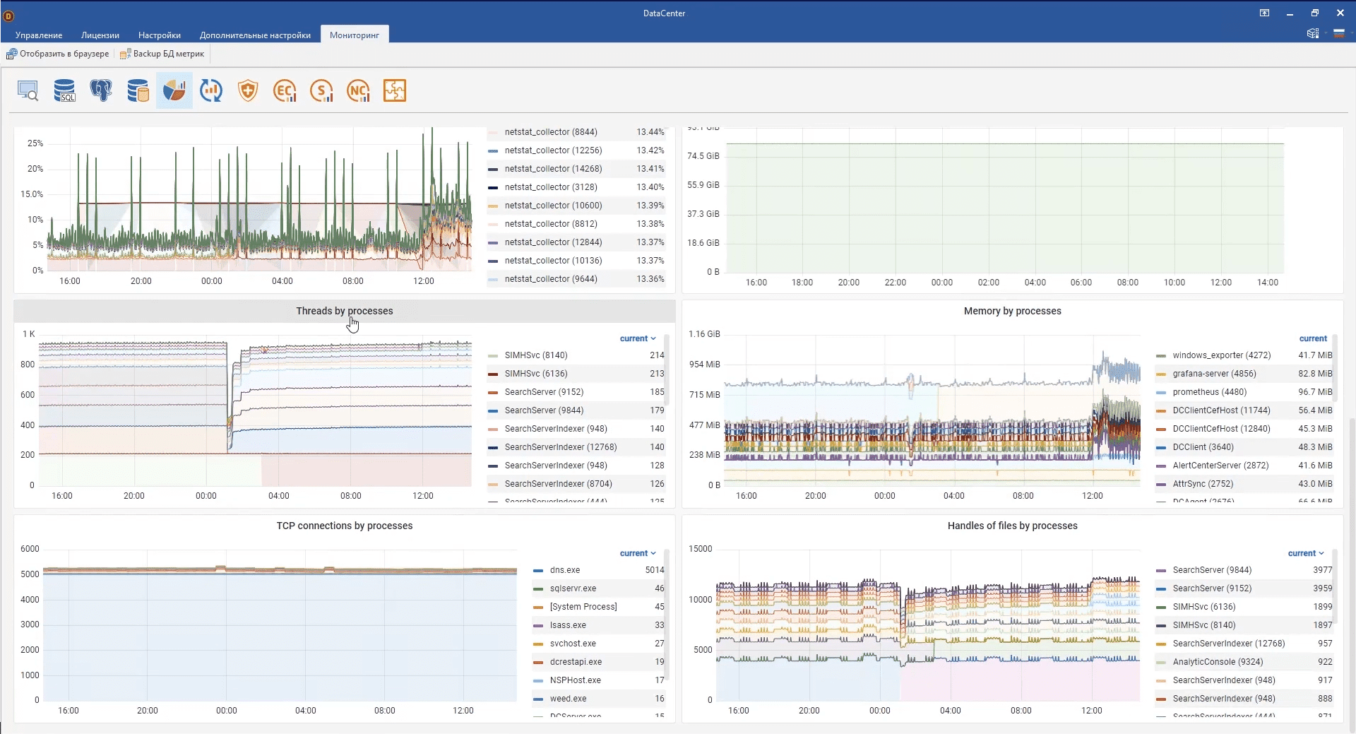Image resolution: width=1356 pixels, height=734 pixels.
Task: Open the NC statistics monitoring icon
Action: [x=358, y=90]
